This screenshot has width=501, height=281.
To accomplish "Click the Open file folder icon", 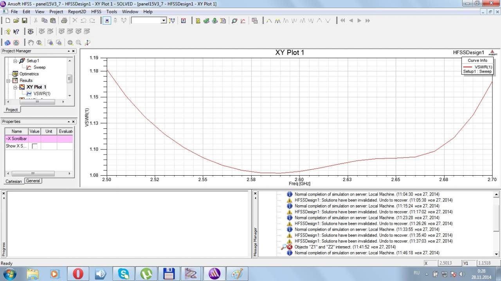I will pos(16,20).
